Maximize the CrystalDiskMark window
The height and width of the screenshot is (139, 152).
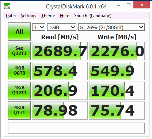[x=129, y=5]
